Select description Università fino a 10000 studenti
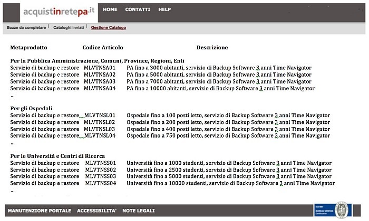The width and height of the screenshot is (369, 221). [x=231, y=183]
